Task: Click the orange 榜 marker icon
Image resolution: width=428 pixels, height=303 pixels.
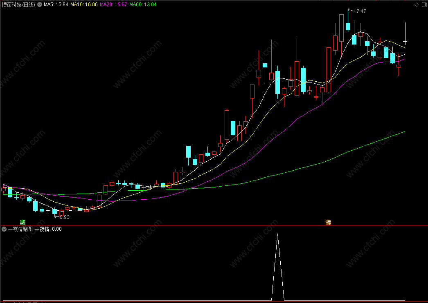Action: pos(329,222)
